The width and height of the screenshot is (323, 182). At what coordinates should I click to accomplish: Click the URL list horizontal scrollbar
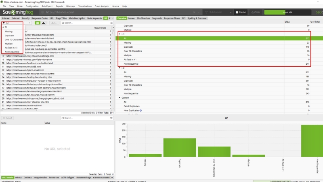(19, 110)
